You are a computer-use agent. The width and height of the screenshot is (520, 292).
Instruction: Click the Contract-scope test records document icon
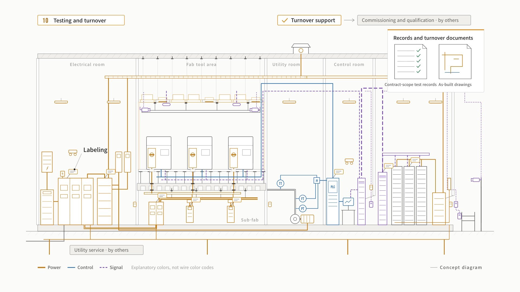(x=411, y=62)
